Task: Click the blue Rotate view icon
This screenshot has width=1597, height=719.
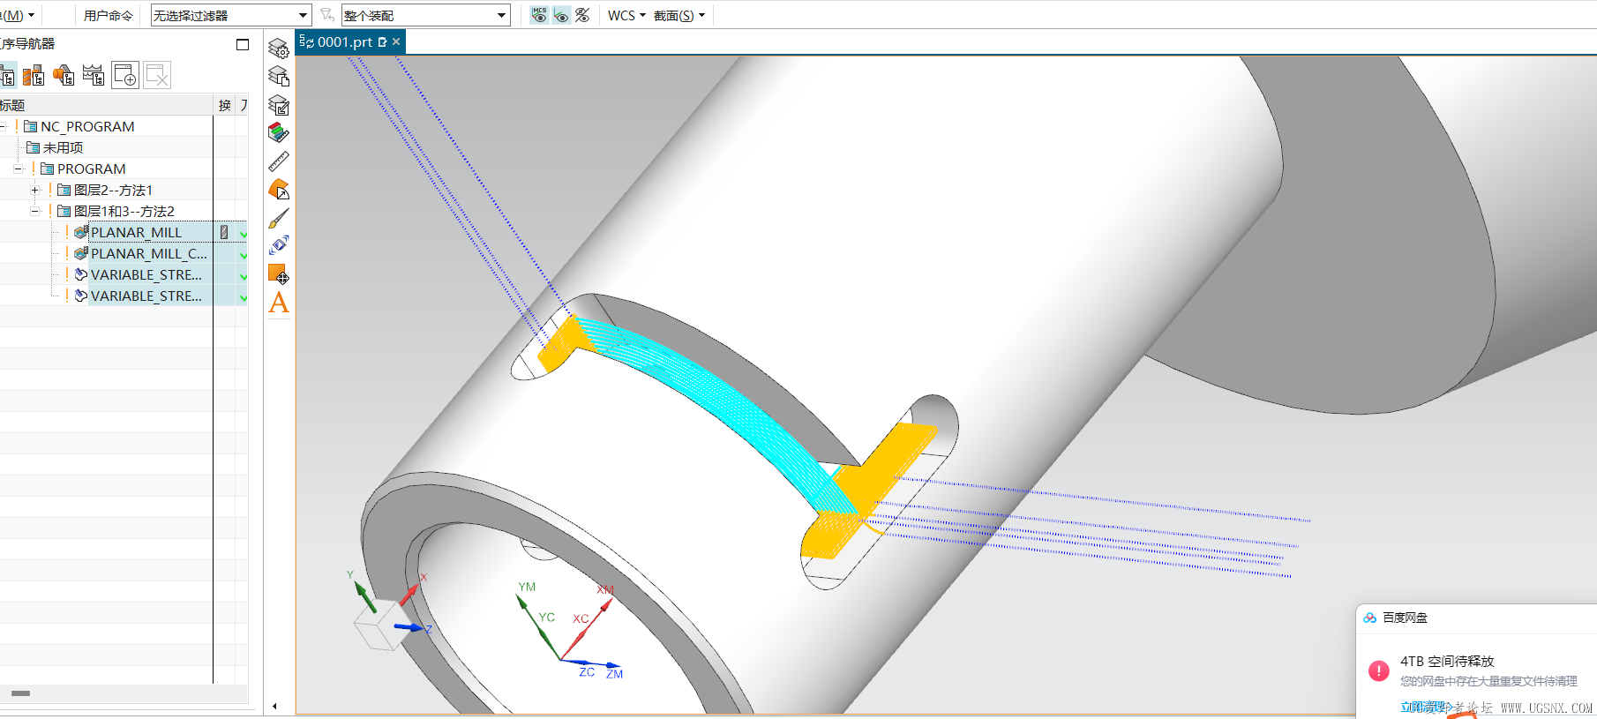Action: click(279, 246)
